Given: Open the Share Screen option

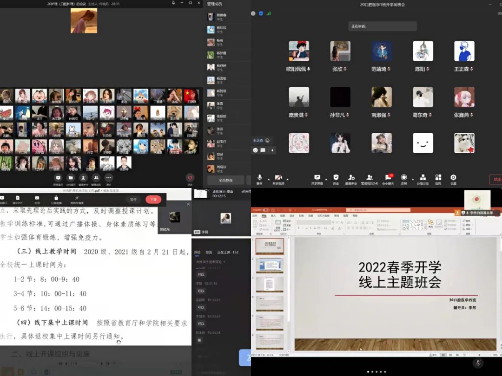Looking at the screenshot, I should (x=317, y=178).
